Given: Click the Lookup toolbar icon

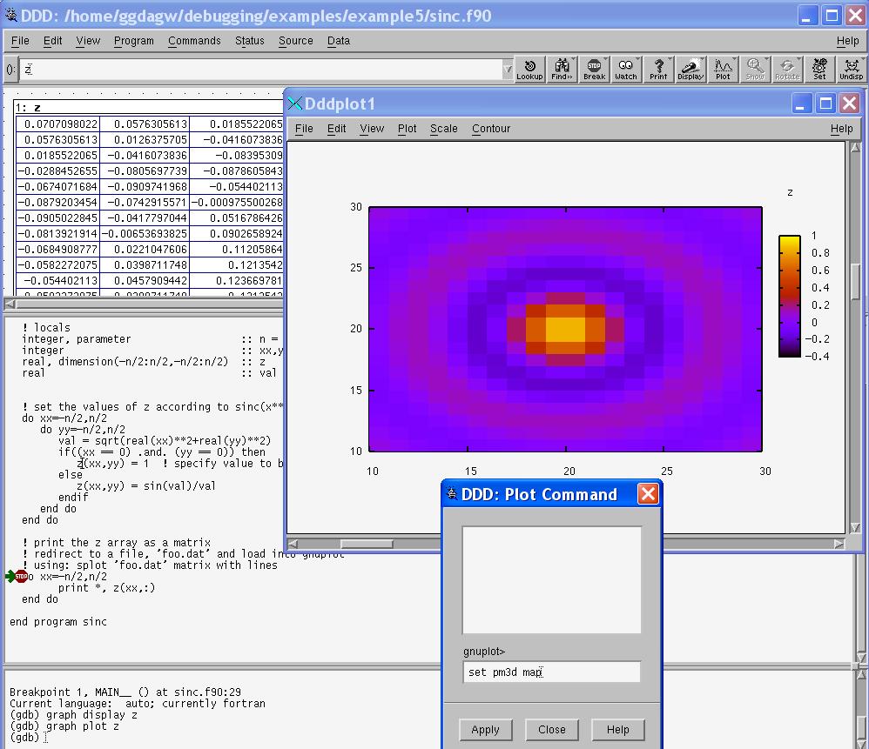Looking at the screenshot, I should [529, 69].
